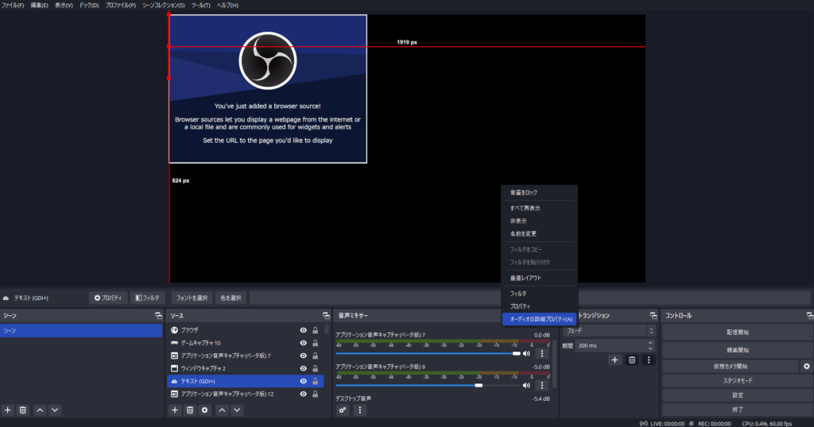
Task: Pop out the シーン dock panel
Action: tap(158, 315)
